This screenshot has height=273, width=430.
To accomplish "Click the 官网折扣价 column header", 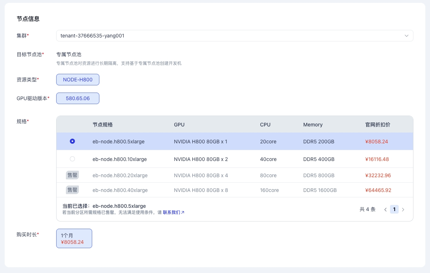I will 377,125.
